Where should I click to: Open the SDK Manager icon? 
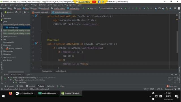tap(170, 8)
